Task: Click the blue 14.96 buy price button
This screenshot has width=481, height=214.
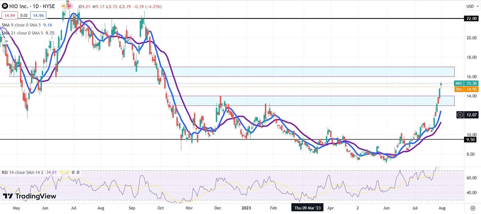Action: coord(39,15)
